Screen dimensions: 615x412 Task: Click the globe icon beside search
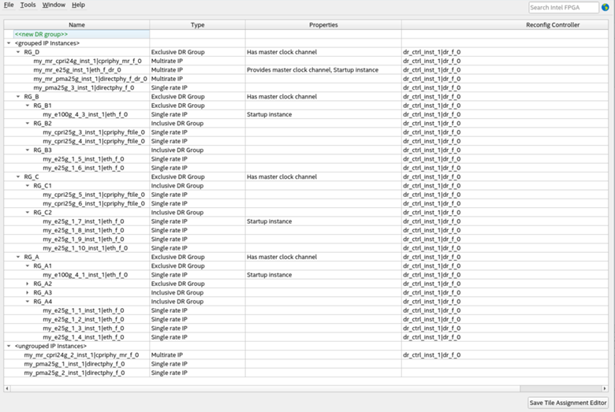pos(606,7)
